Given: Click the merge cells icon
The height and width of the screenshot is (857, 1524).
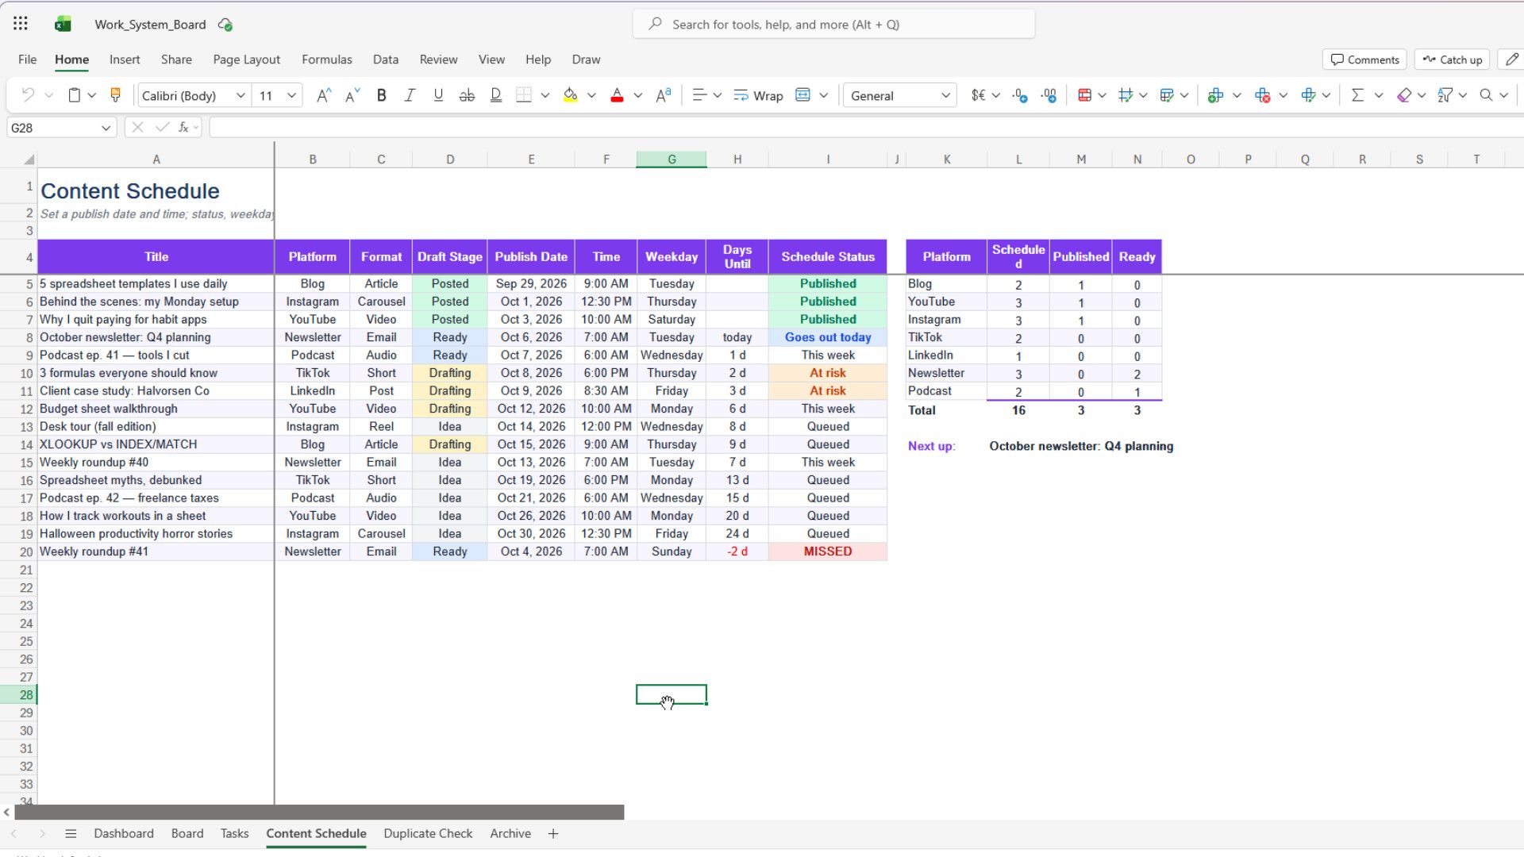Looking at the screenshot, I should tap(803, 95).
